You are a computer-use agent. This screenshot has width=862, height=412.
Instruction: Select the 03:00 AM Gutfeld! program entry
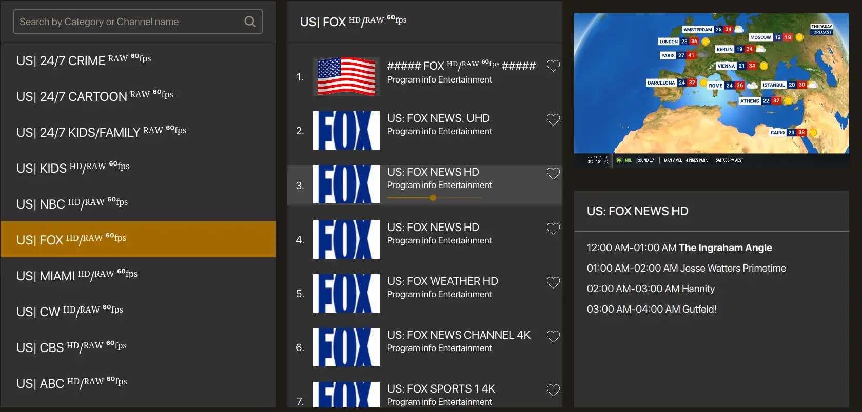(652, 309)
